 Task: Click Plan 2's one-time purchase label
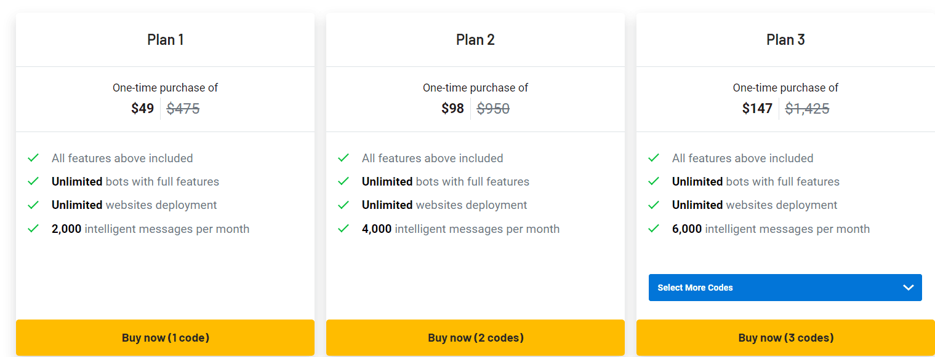(x=475, y=87)
